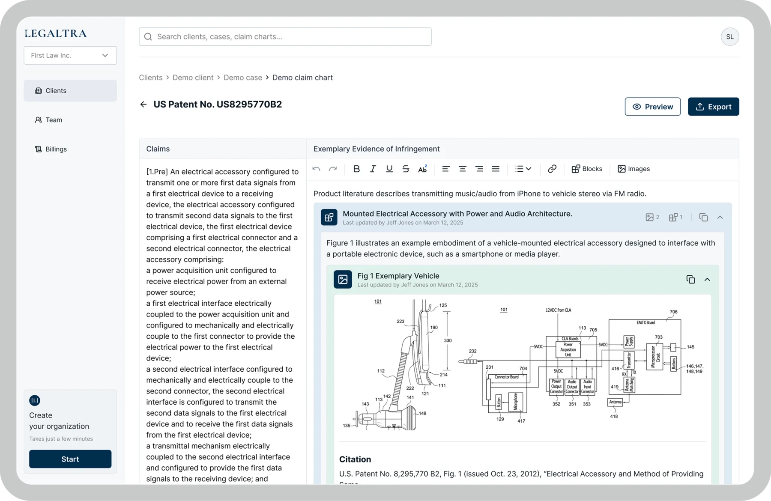771x501 pixels.
Task: Toggle bold formatting
Action: pos(356,169)
